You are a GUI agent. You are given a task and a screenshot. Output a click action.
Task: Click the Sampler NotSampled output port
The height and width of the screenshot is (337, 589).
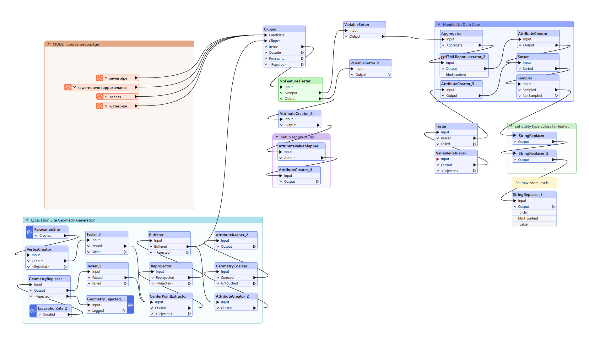(556, 96)
